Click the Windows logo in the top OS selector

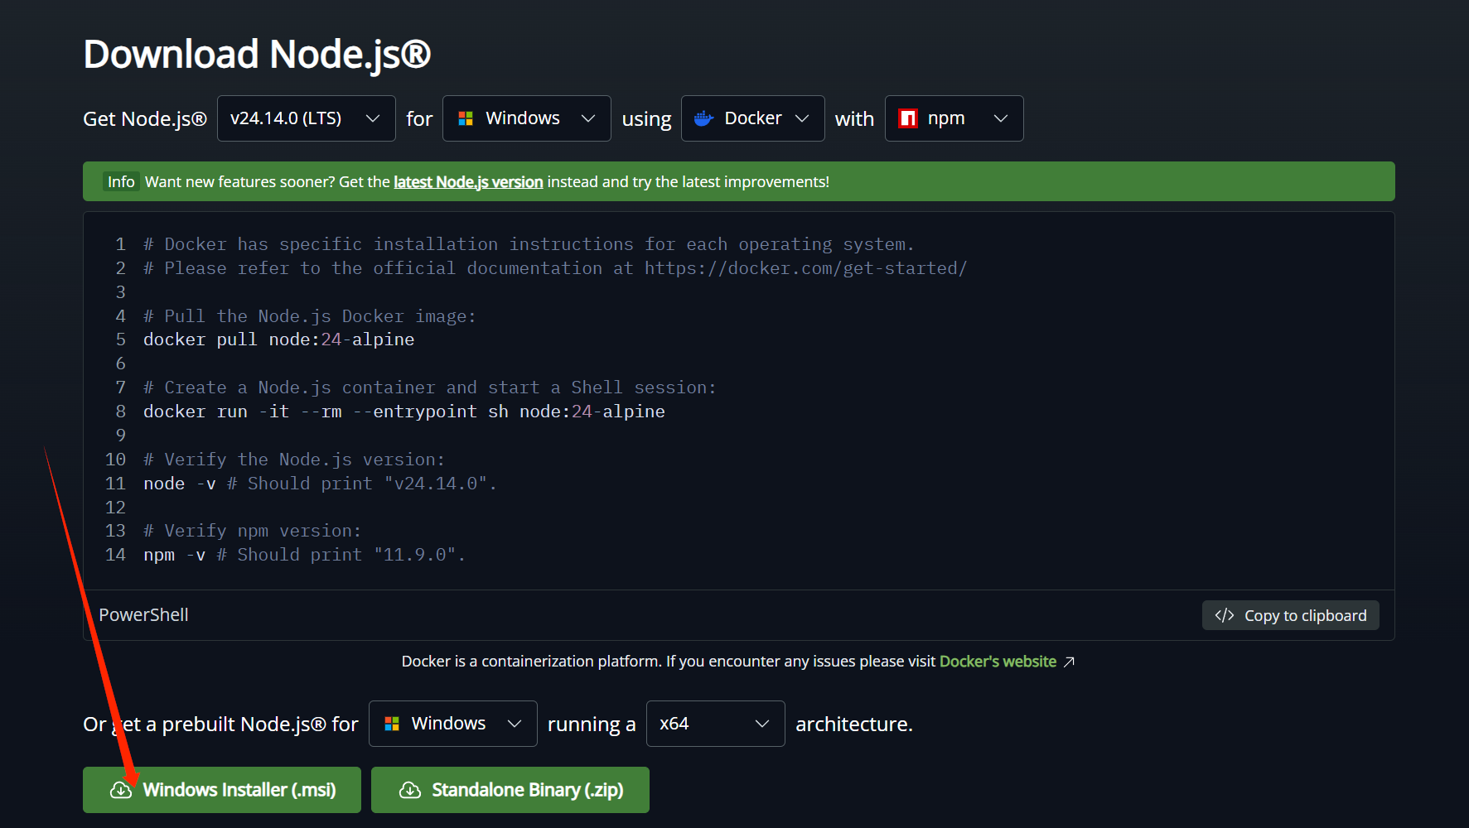tap(466, 118)
